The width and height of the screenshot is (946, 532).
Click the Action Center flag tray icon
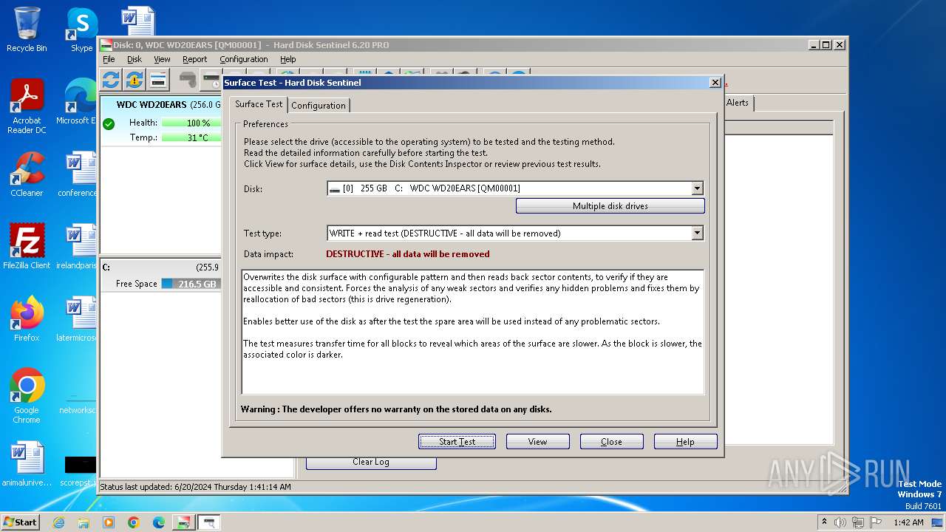click(876, 522)
